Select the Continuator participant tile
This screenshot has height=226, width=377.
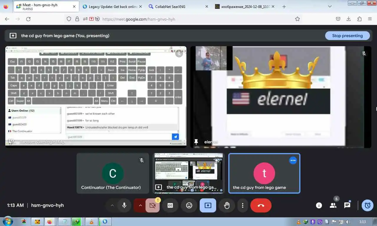(x=113, y=173)
